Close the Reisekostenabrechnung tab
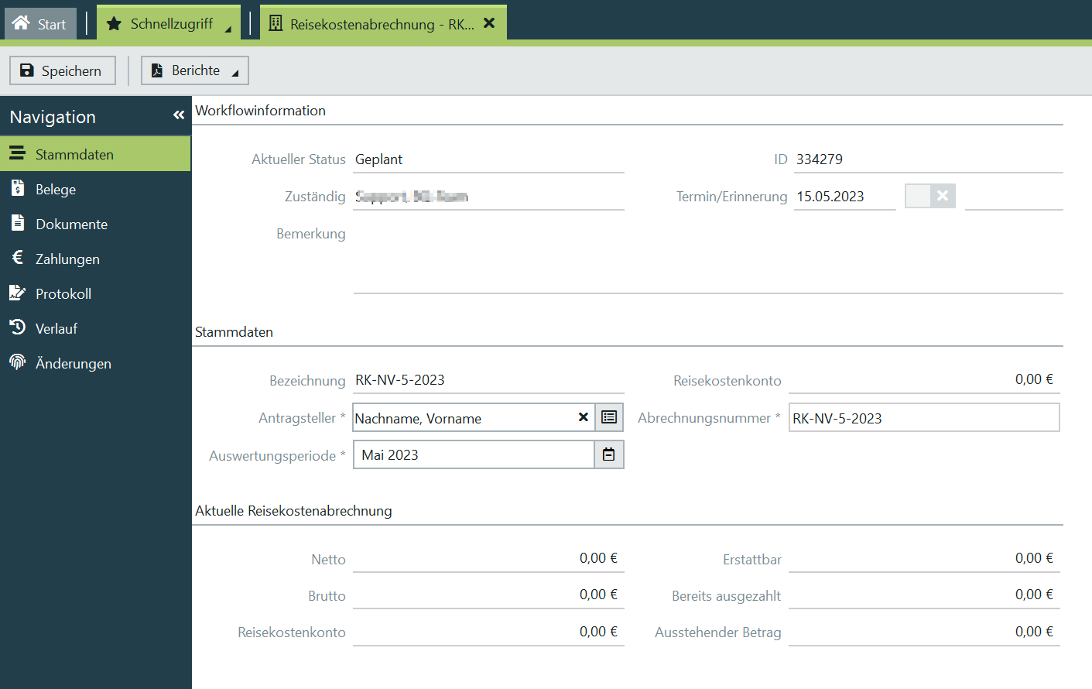Screen dimensions: 1092x689 (489, 23)
